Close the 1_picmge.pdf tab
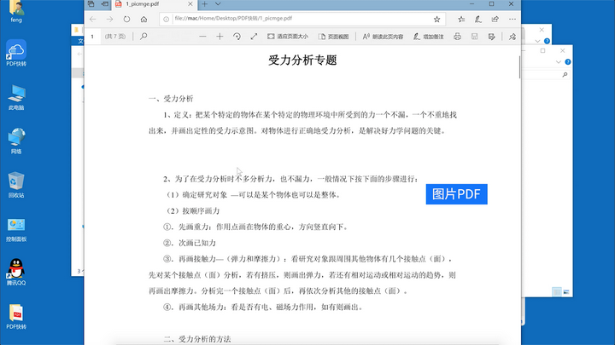 (x=190, y=4)
